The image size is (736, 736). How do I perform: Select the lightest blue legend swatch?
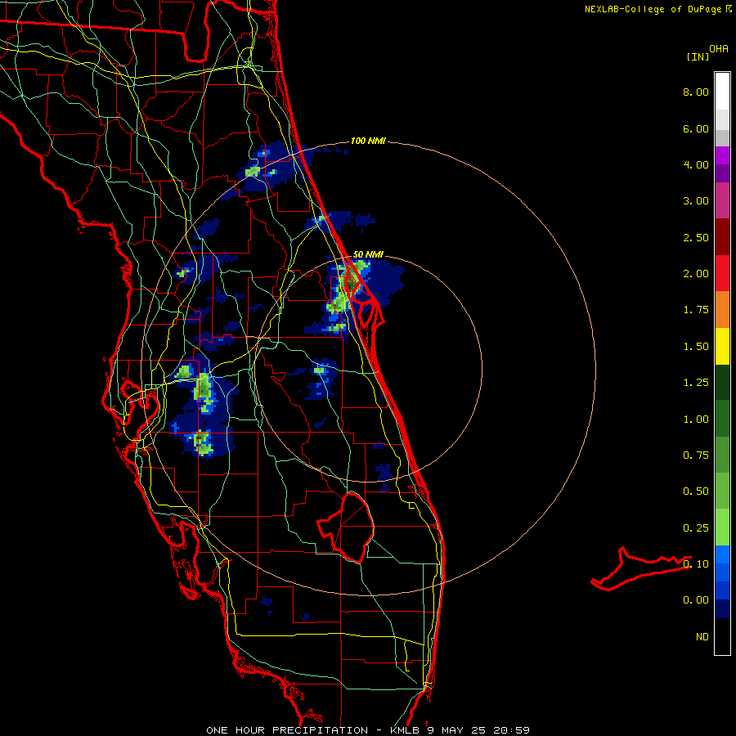(722, 554)
